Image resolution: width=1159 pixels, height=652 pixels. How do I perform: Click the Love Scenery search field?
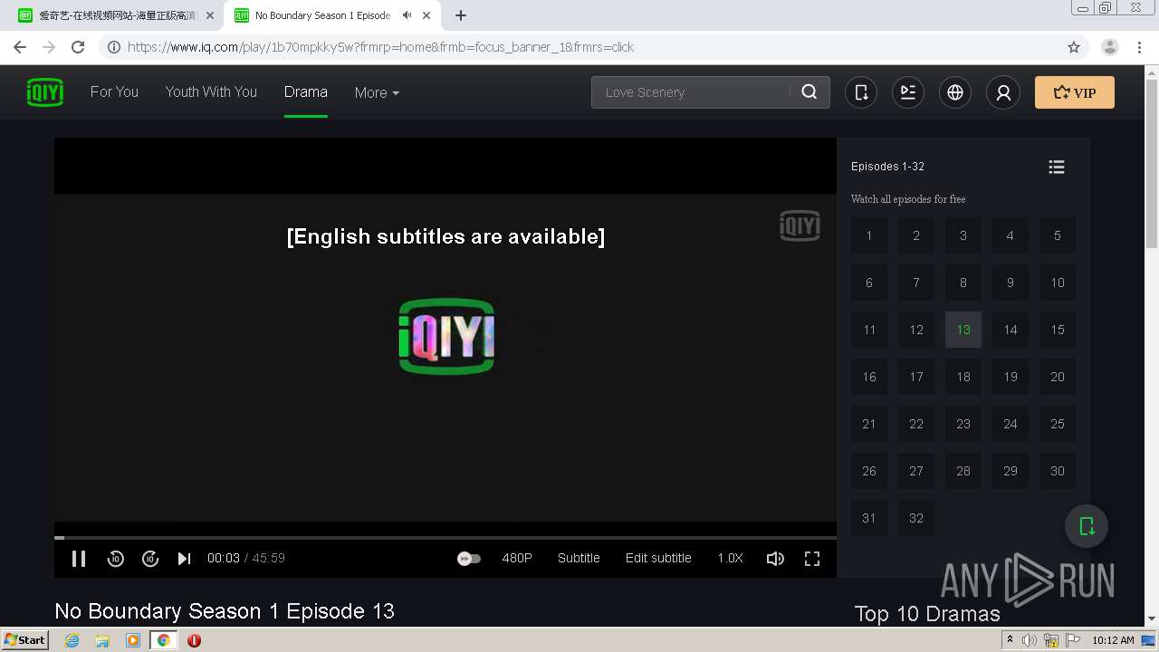pos(690,92)
